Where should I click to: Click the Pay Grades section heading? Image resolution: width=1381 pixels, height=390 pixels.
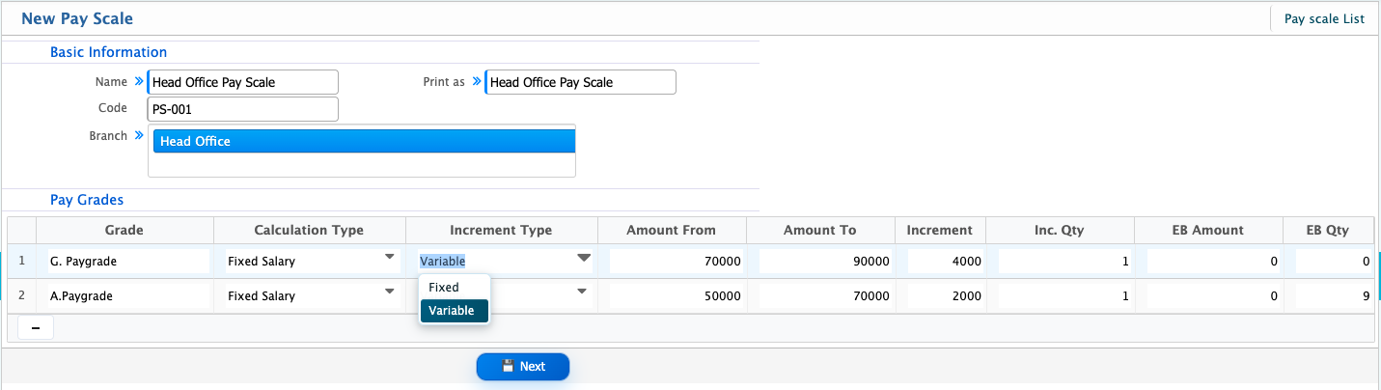[87, 200]
